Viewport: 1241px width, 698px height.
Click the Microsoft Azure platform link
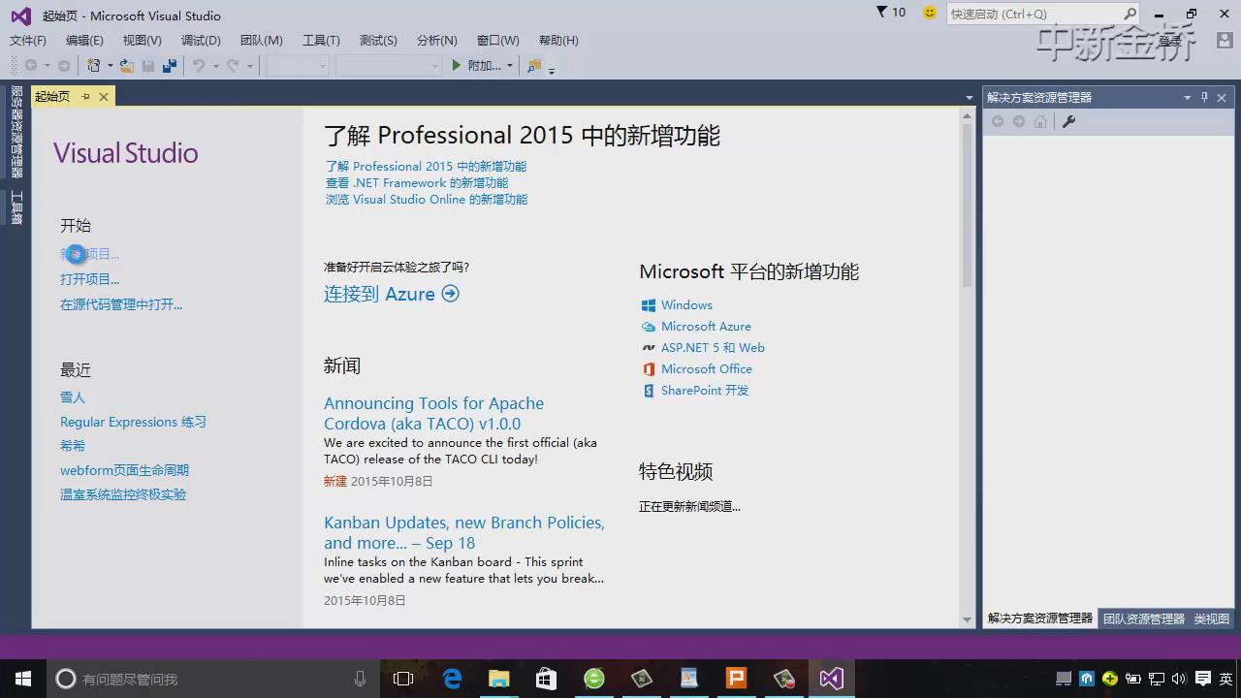(x=706, y=327)
